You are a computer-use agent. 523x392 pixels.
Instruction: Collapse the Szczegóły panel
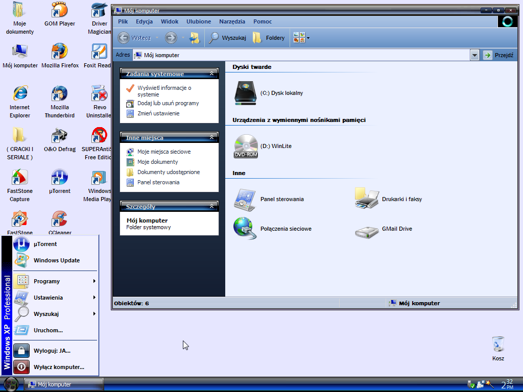(x=211, y=206)
